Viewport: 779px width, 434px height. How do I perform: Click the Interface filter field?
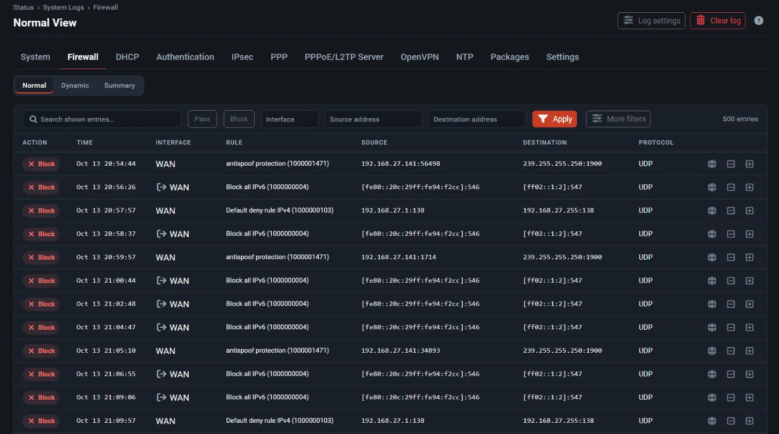[x=289, y=119]
